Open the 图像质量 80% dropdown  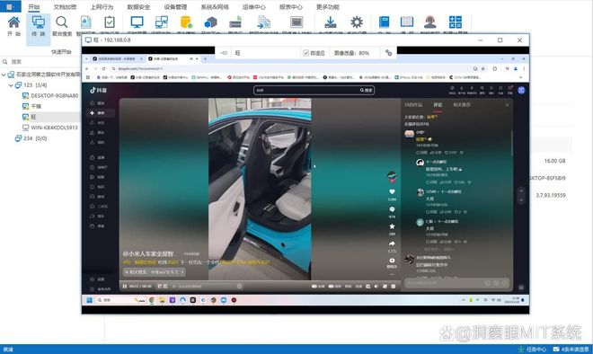(x=351, y=53)
